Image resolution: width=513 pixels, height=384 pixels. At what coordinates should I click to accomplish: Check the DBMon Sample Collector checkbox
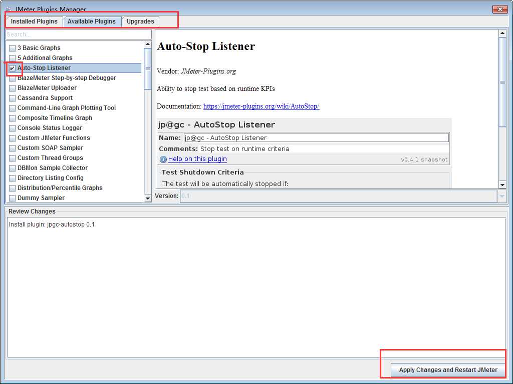pos(13,168)
